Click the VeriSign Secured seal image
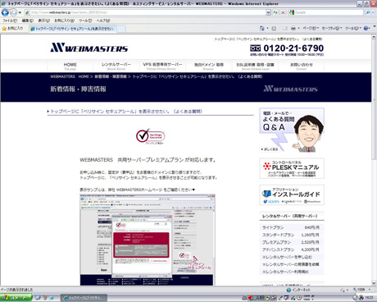 coord(150,136)
